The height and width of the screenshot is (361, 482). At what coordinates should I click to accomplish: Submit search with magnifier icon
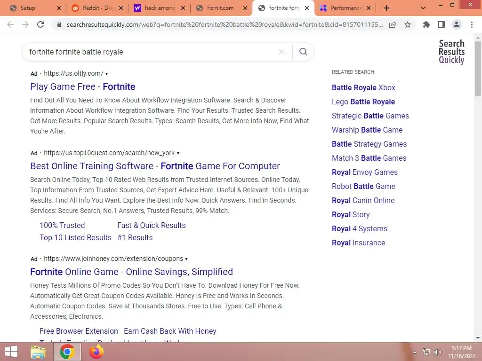303,52
